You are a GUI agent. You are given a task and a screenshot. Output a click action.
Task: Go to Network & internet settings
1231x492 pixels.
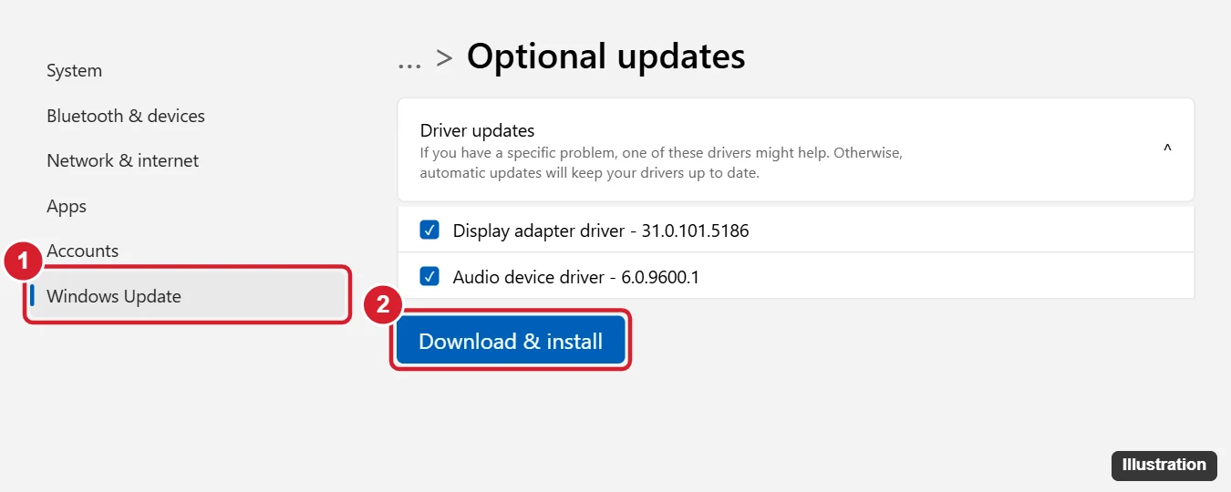point(122,160)
